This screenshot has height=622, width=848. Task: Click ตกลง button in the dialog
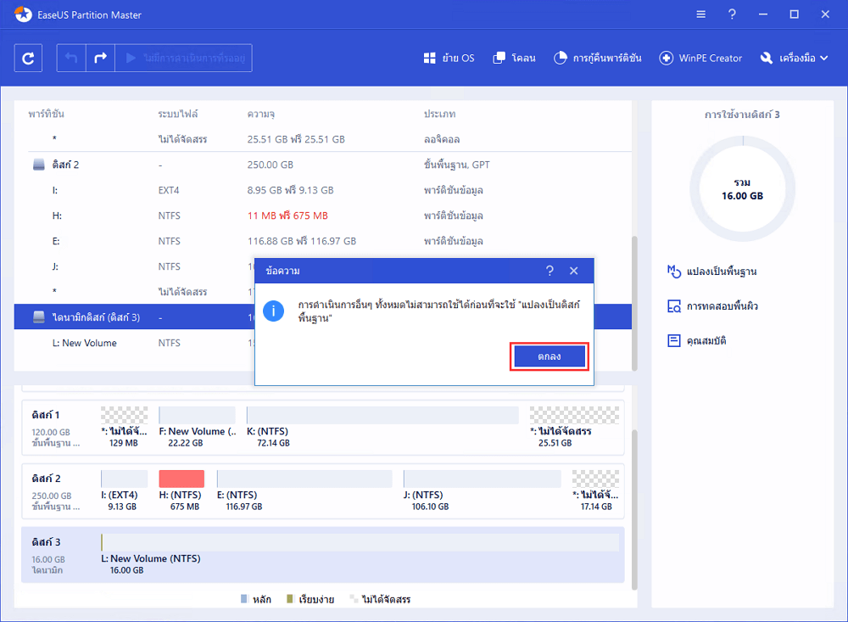[550, 356]
